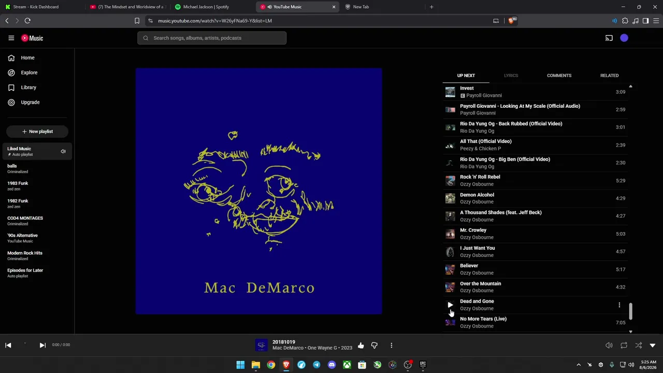
Task: Toggle shuffle in the player bar
Action: [638, 346]
